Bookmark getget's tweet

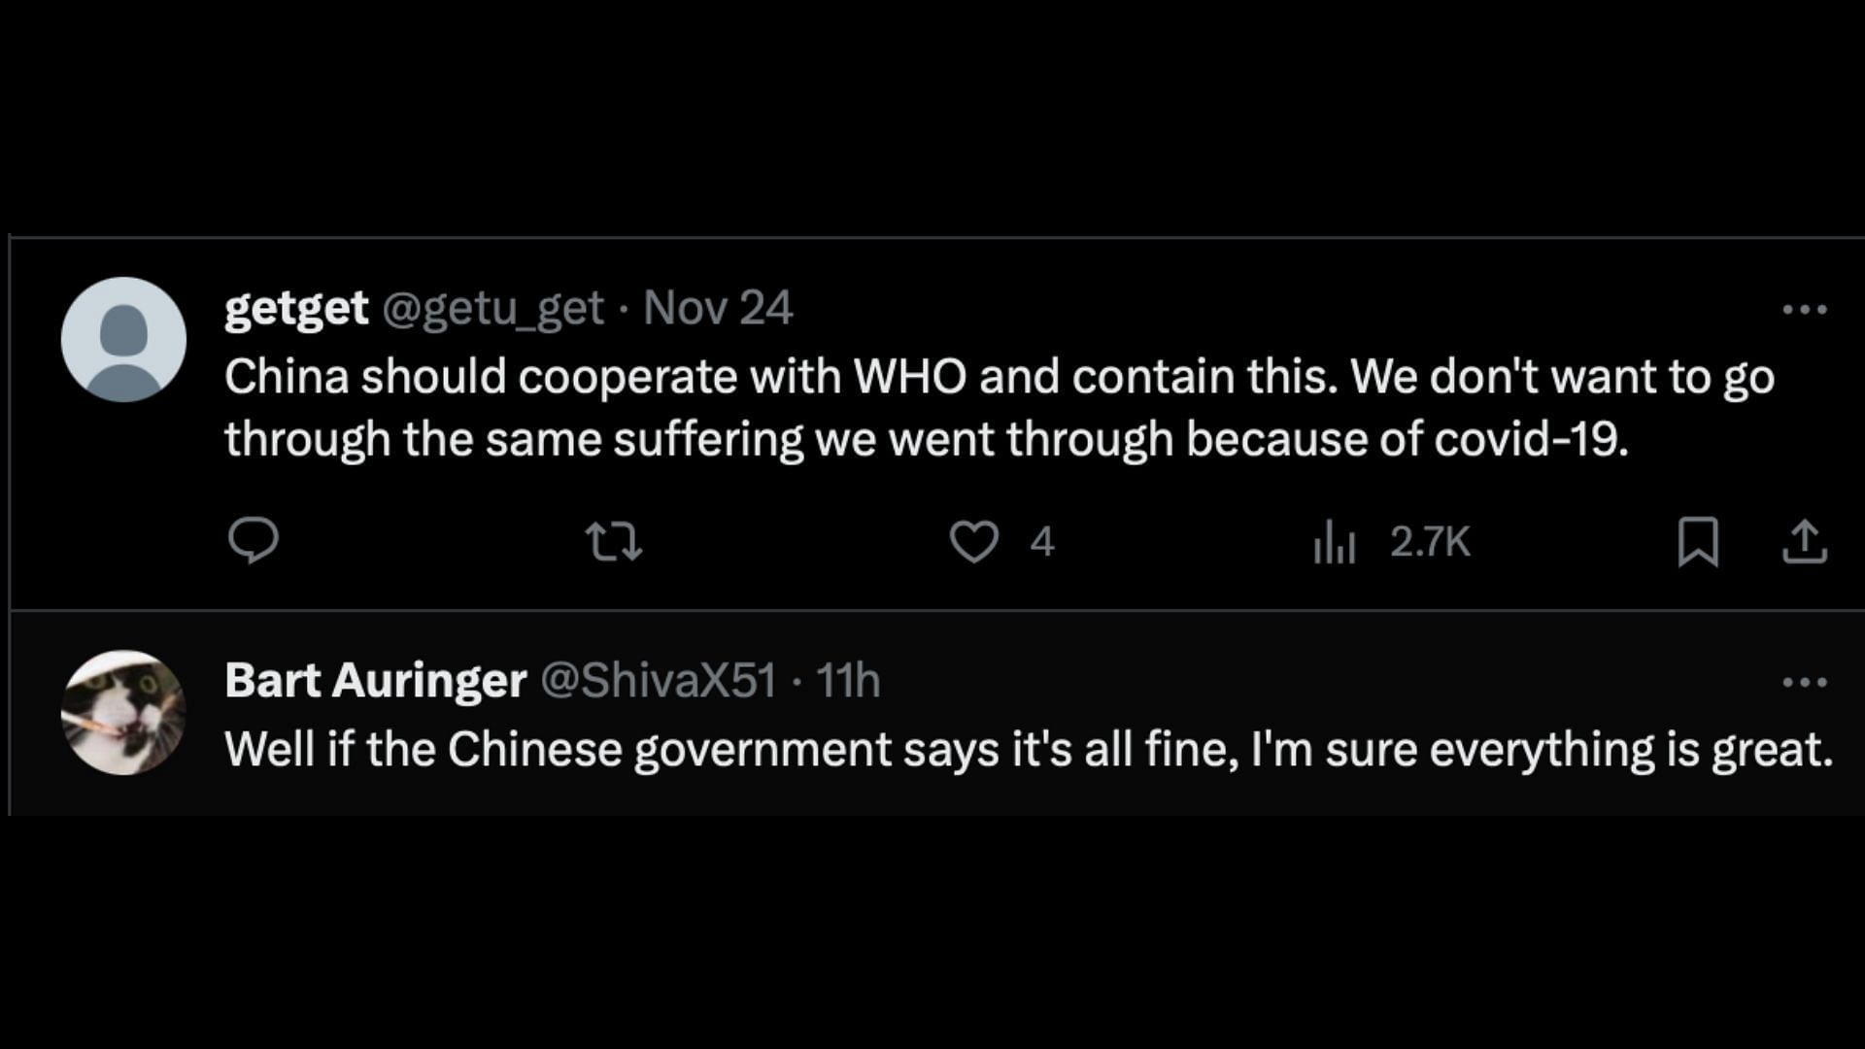pos(1698,541)
